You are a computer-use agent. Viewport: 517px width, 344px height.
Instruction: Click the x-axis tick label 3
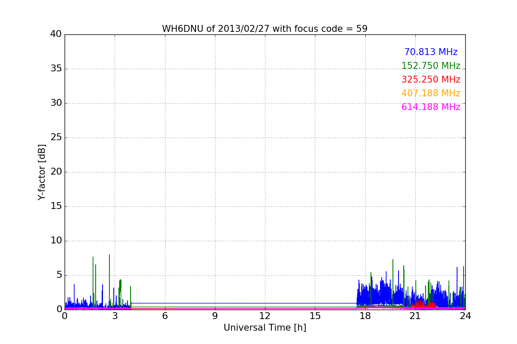click(115, 316)
